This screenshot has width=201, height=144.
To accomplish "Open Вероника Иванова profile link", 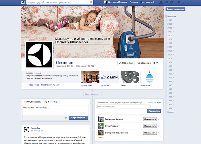I will 117,2.
